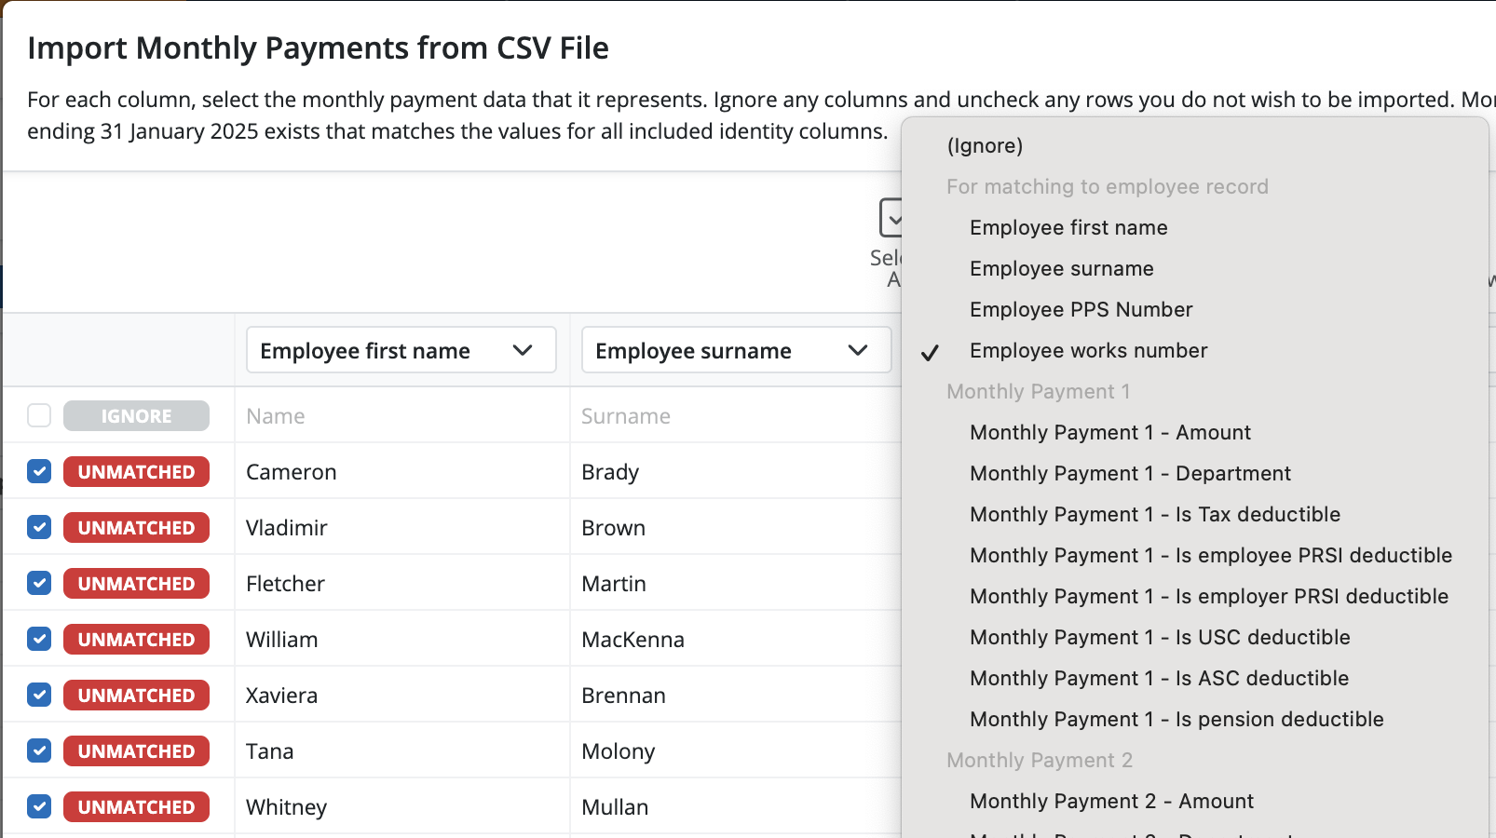Select Employee works number mapping option
Image resolution: width=1496 pixels, height=838 pixels.
pos(1088,350)
